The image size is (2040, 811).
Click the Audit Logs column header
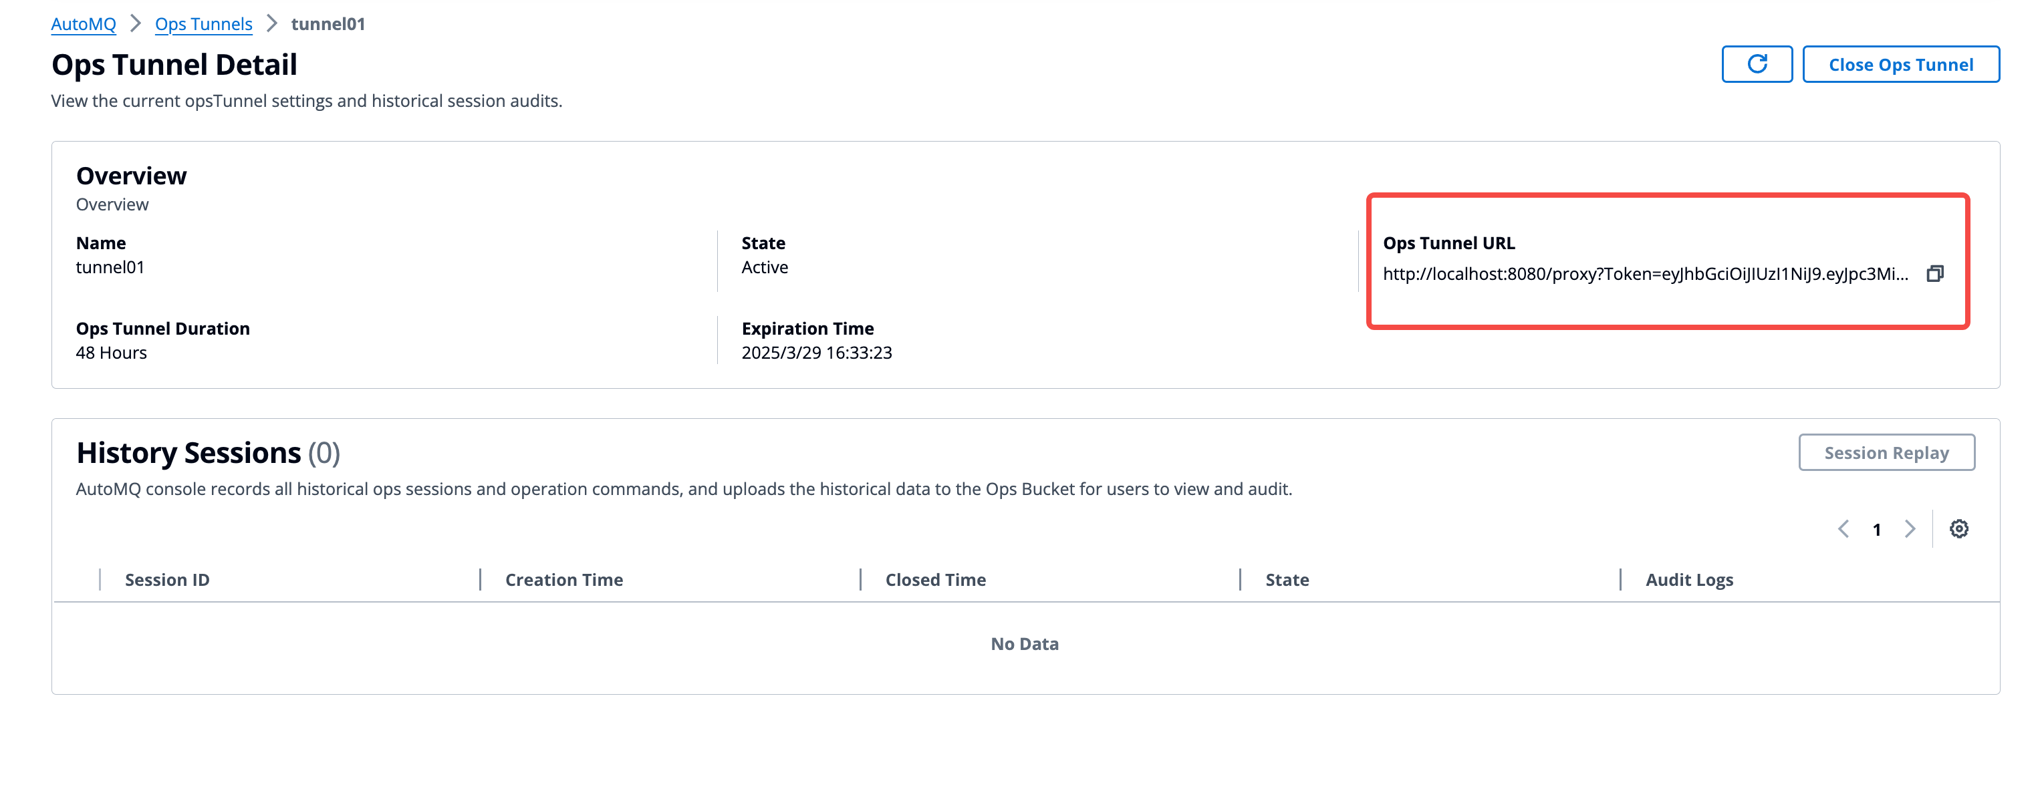(x=1688, y=579)
